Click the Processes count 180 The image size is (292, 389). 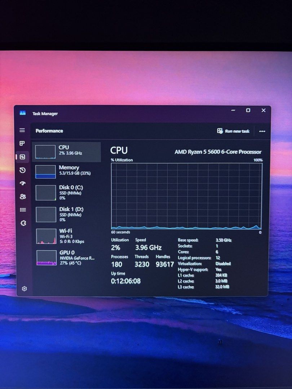click(x=116, y=264)
